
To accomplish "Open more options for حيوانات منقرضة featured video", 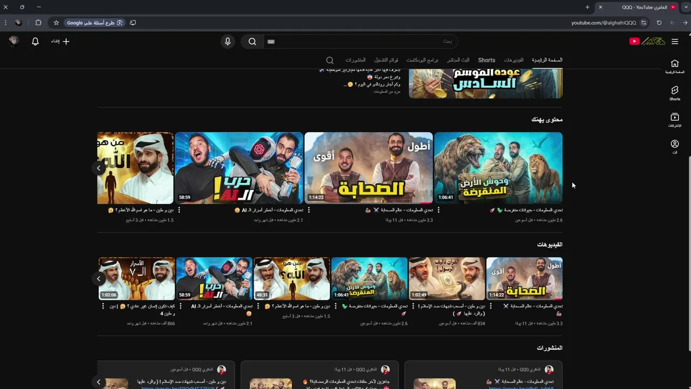I will 438,210.
